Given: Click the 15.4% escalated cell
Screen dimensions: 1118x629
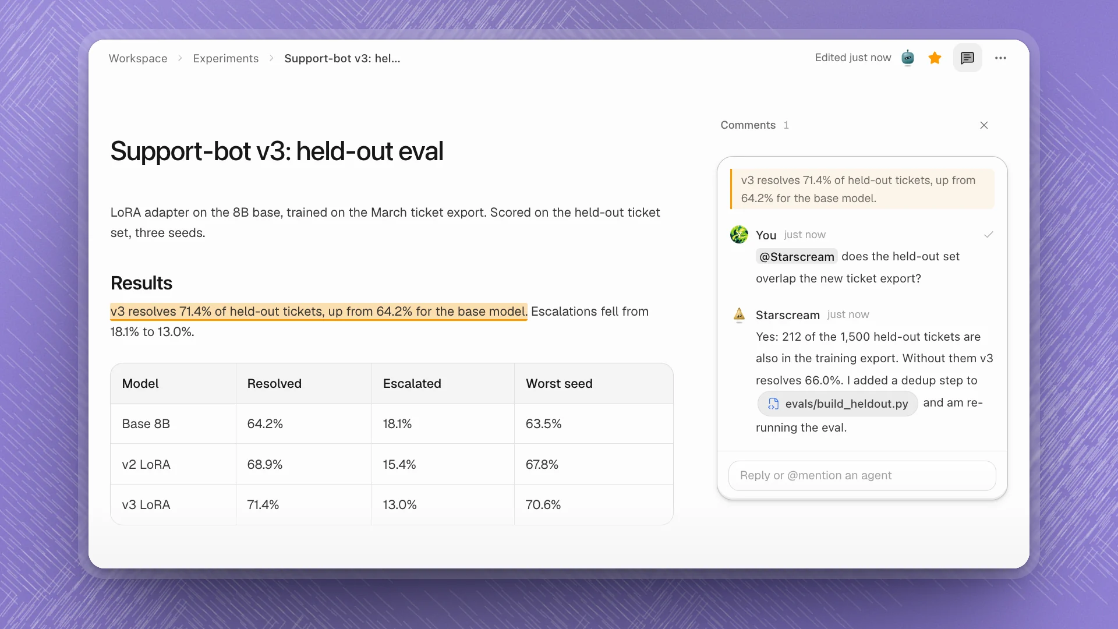Looking at the screenshot, I should click(443, 465).
